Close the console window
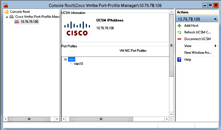221x130 pixels. click(216, 5)
